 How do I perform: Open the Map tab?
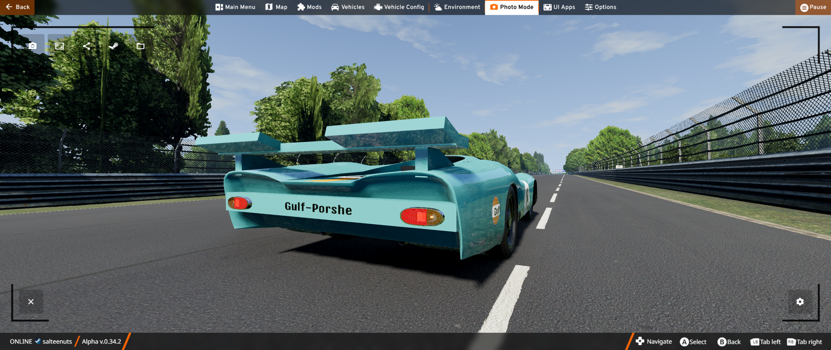click(276, 7)
